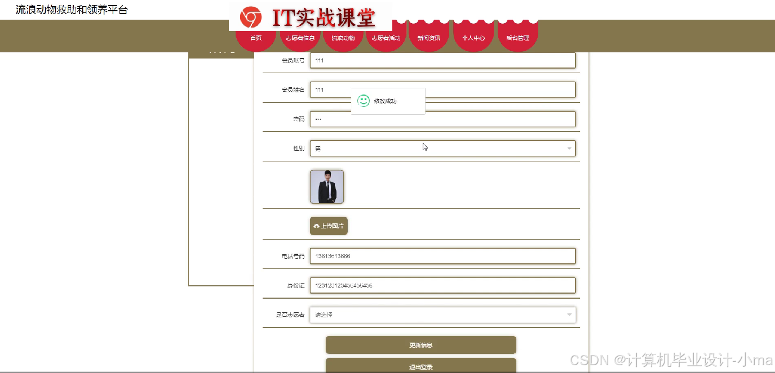Image resolution: width=775 pixels, height=373 pixels.
Task: Open the 志愿者信息 navigation tab
Action: 300,38
